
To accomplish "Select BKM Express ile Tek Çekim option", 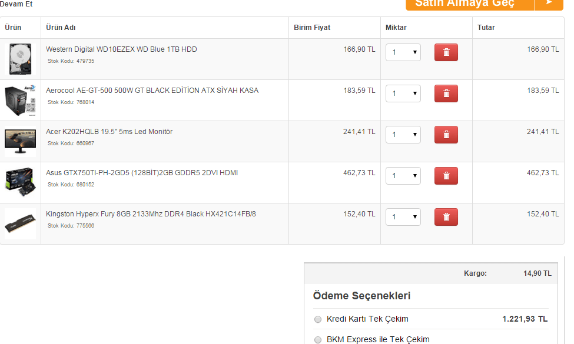I will pos(318,340).
